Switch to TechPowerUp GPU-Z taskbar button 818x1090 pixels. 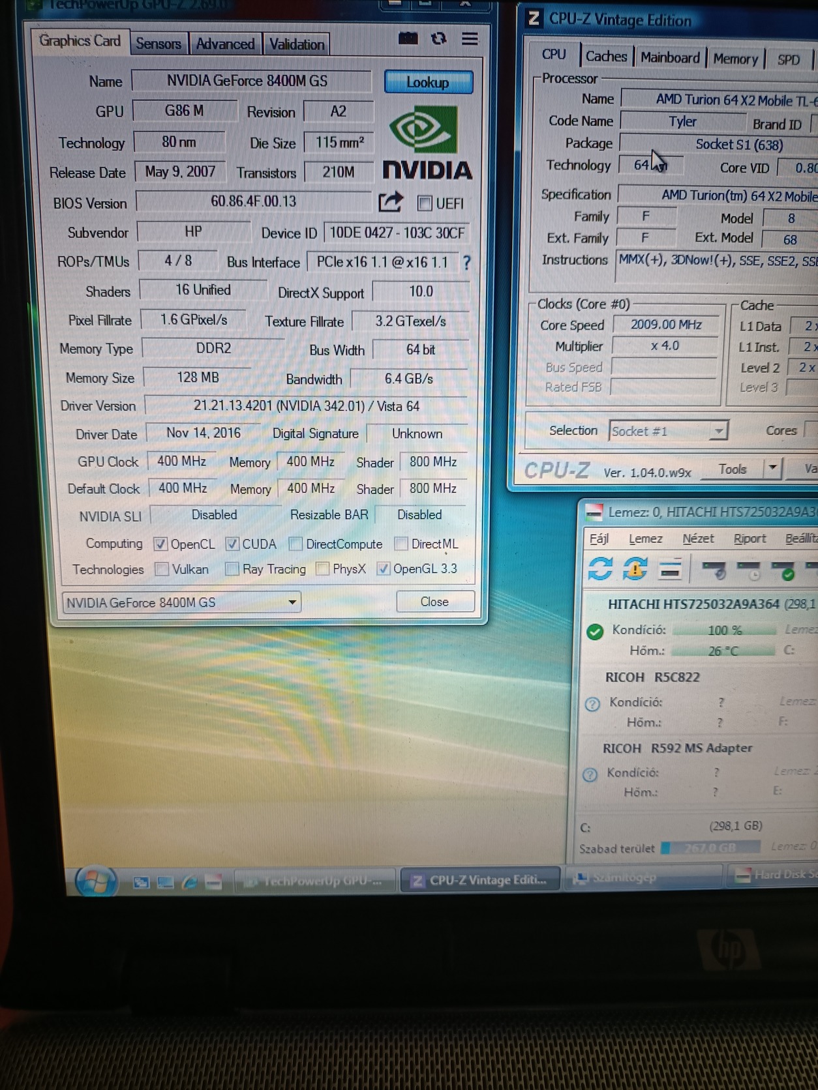click(314, 881)
